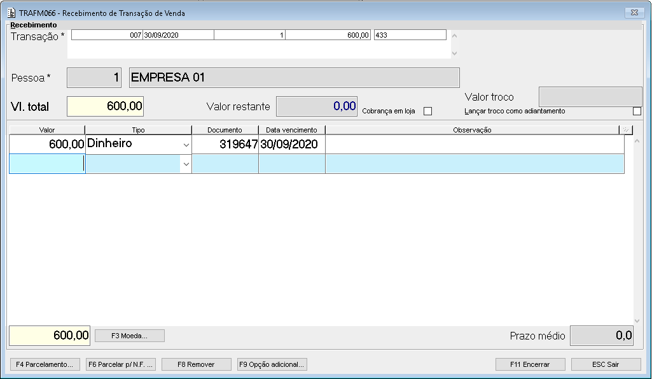Click the Valor restante field
This screenshot has height=379, width=652.
click(x=317, y=106)
